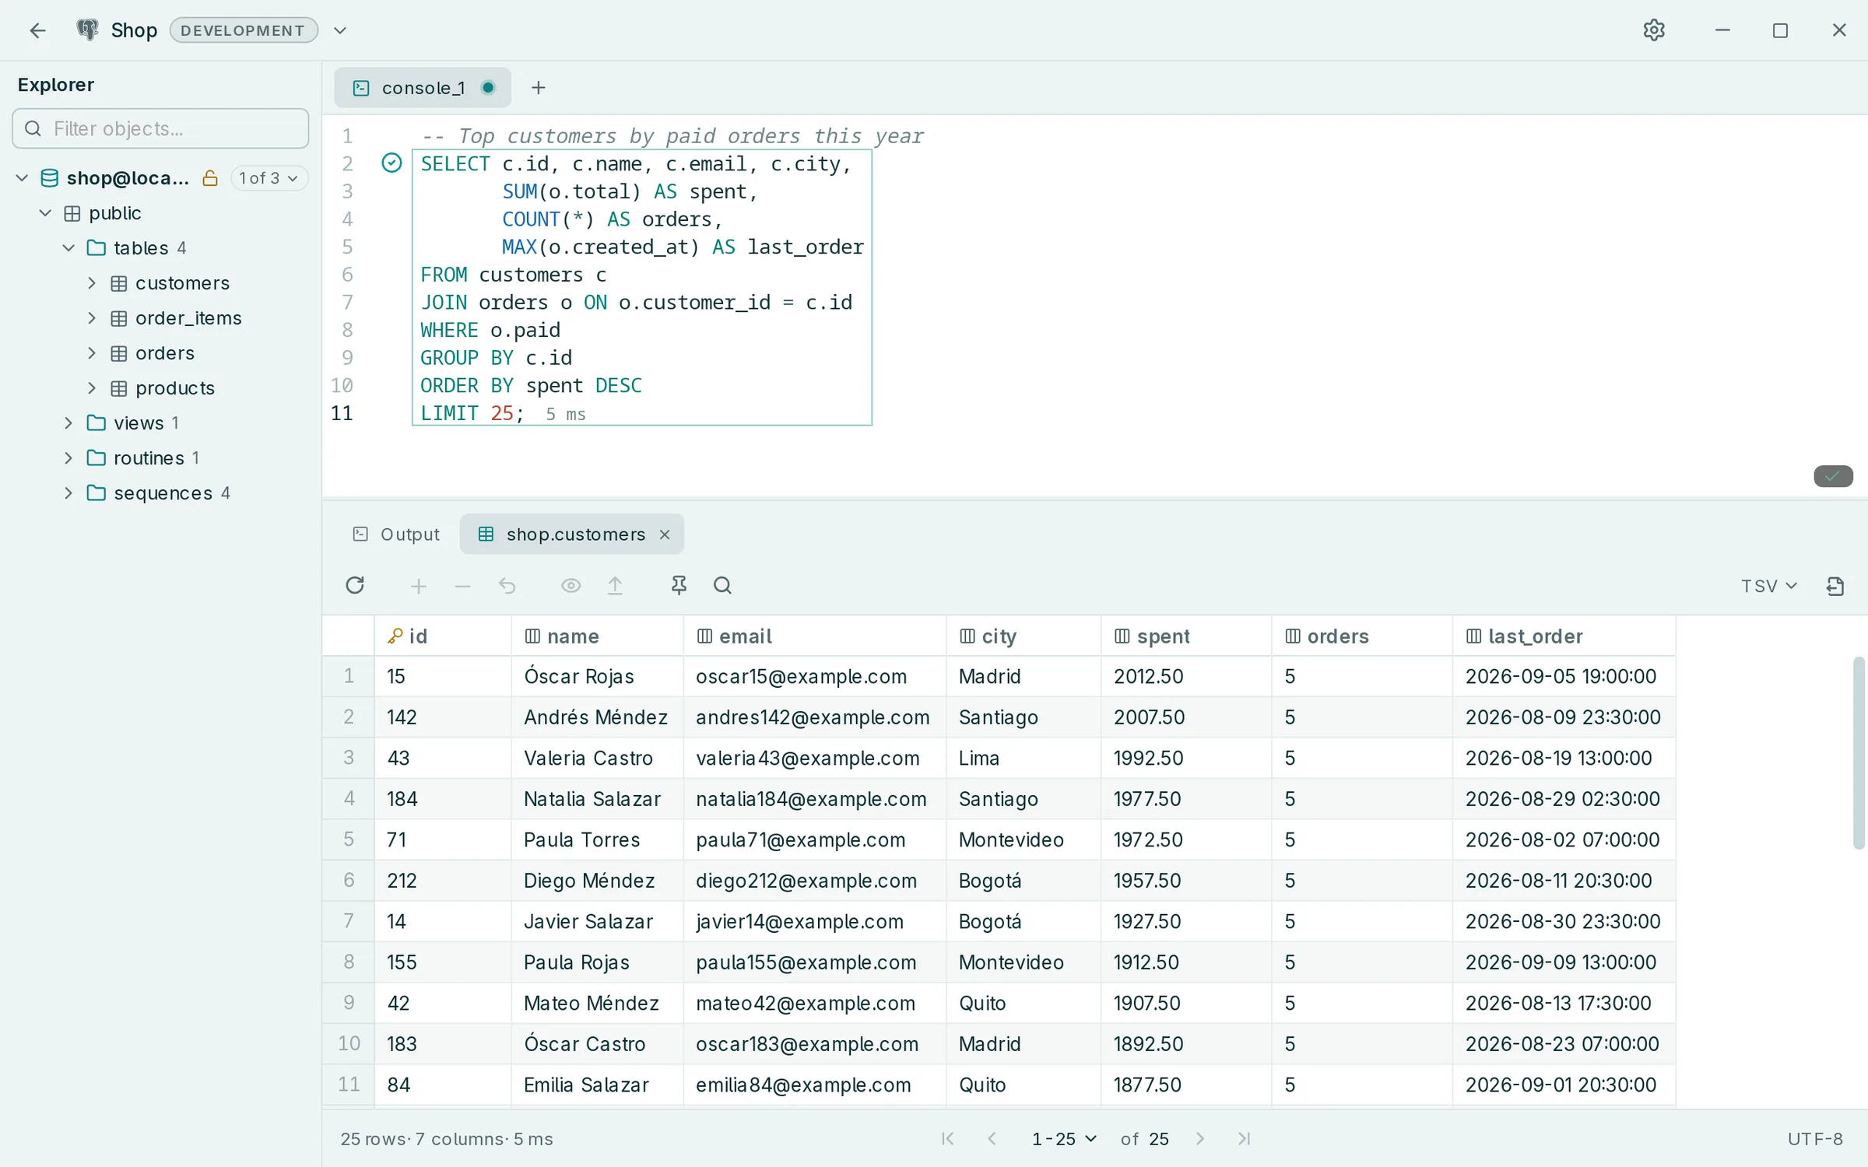Click the database icon next to shop@loca...
This screenshot has height=1167, width=1868.
pyautogui.click(x=49, y=178)
